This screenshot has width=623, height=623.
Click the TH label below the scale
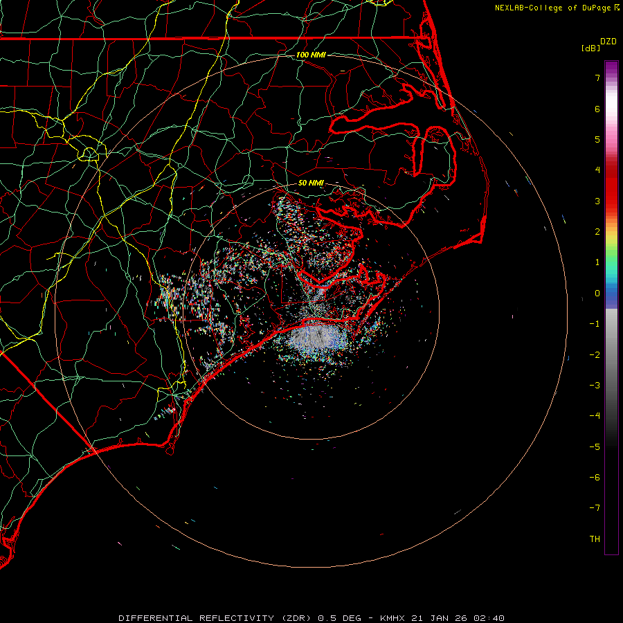(595, 539)
